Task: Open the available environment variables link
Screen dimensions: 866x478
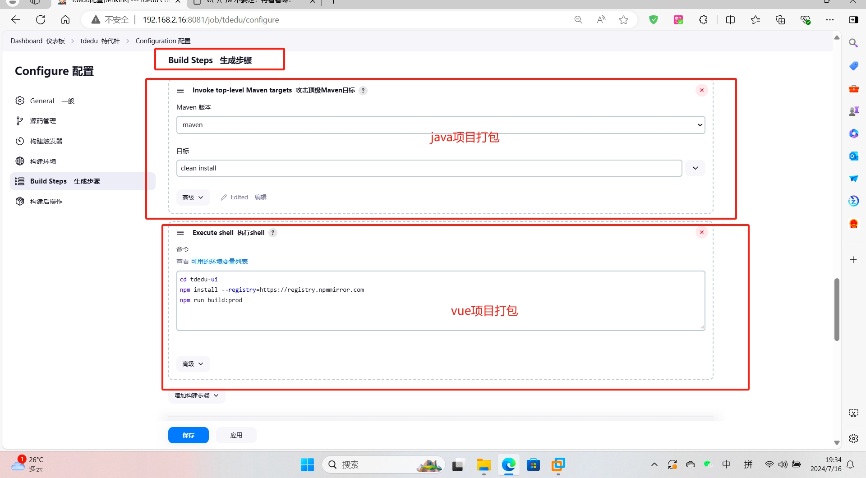Action: pos(219,262)
